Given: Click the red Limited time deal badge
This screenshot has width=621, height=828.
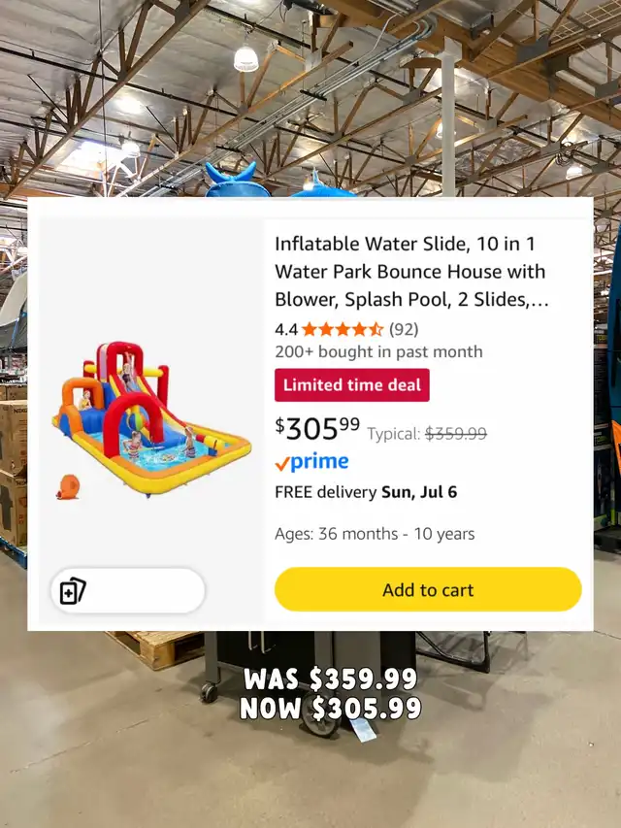Looking at the screenshot, I should click(351, 385).
